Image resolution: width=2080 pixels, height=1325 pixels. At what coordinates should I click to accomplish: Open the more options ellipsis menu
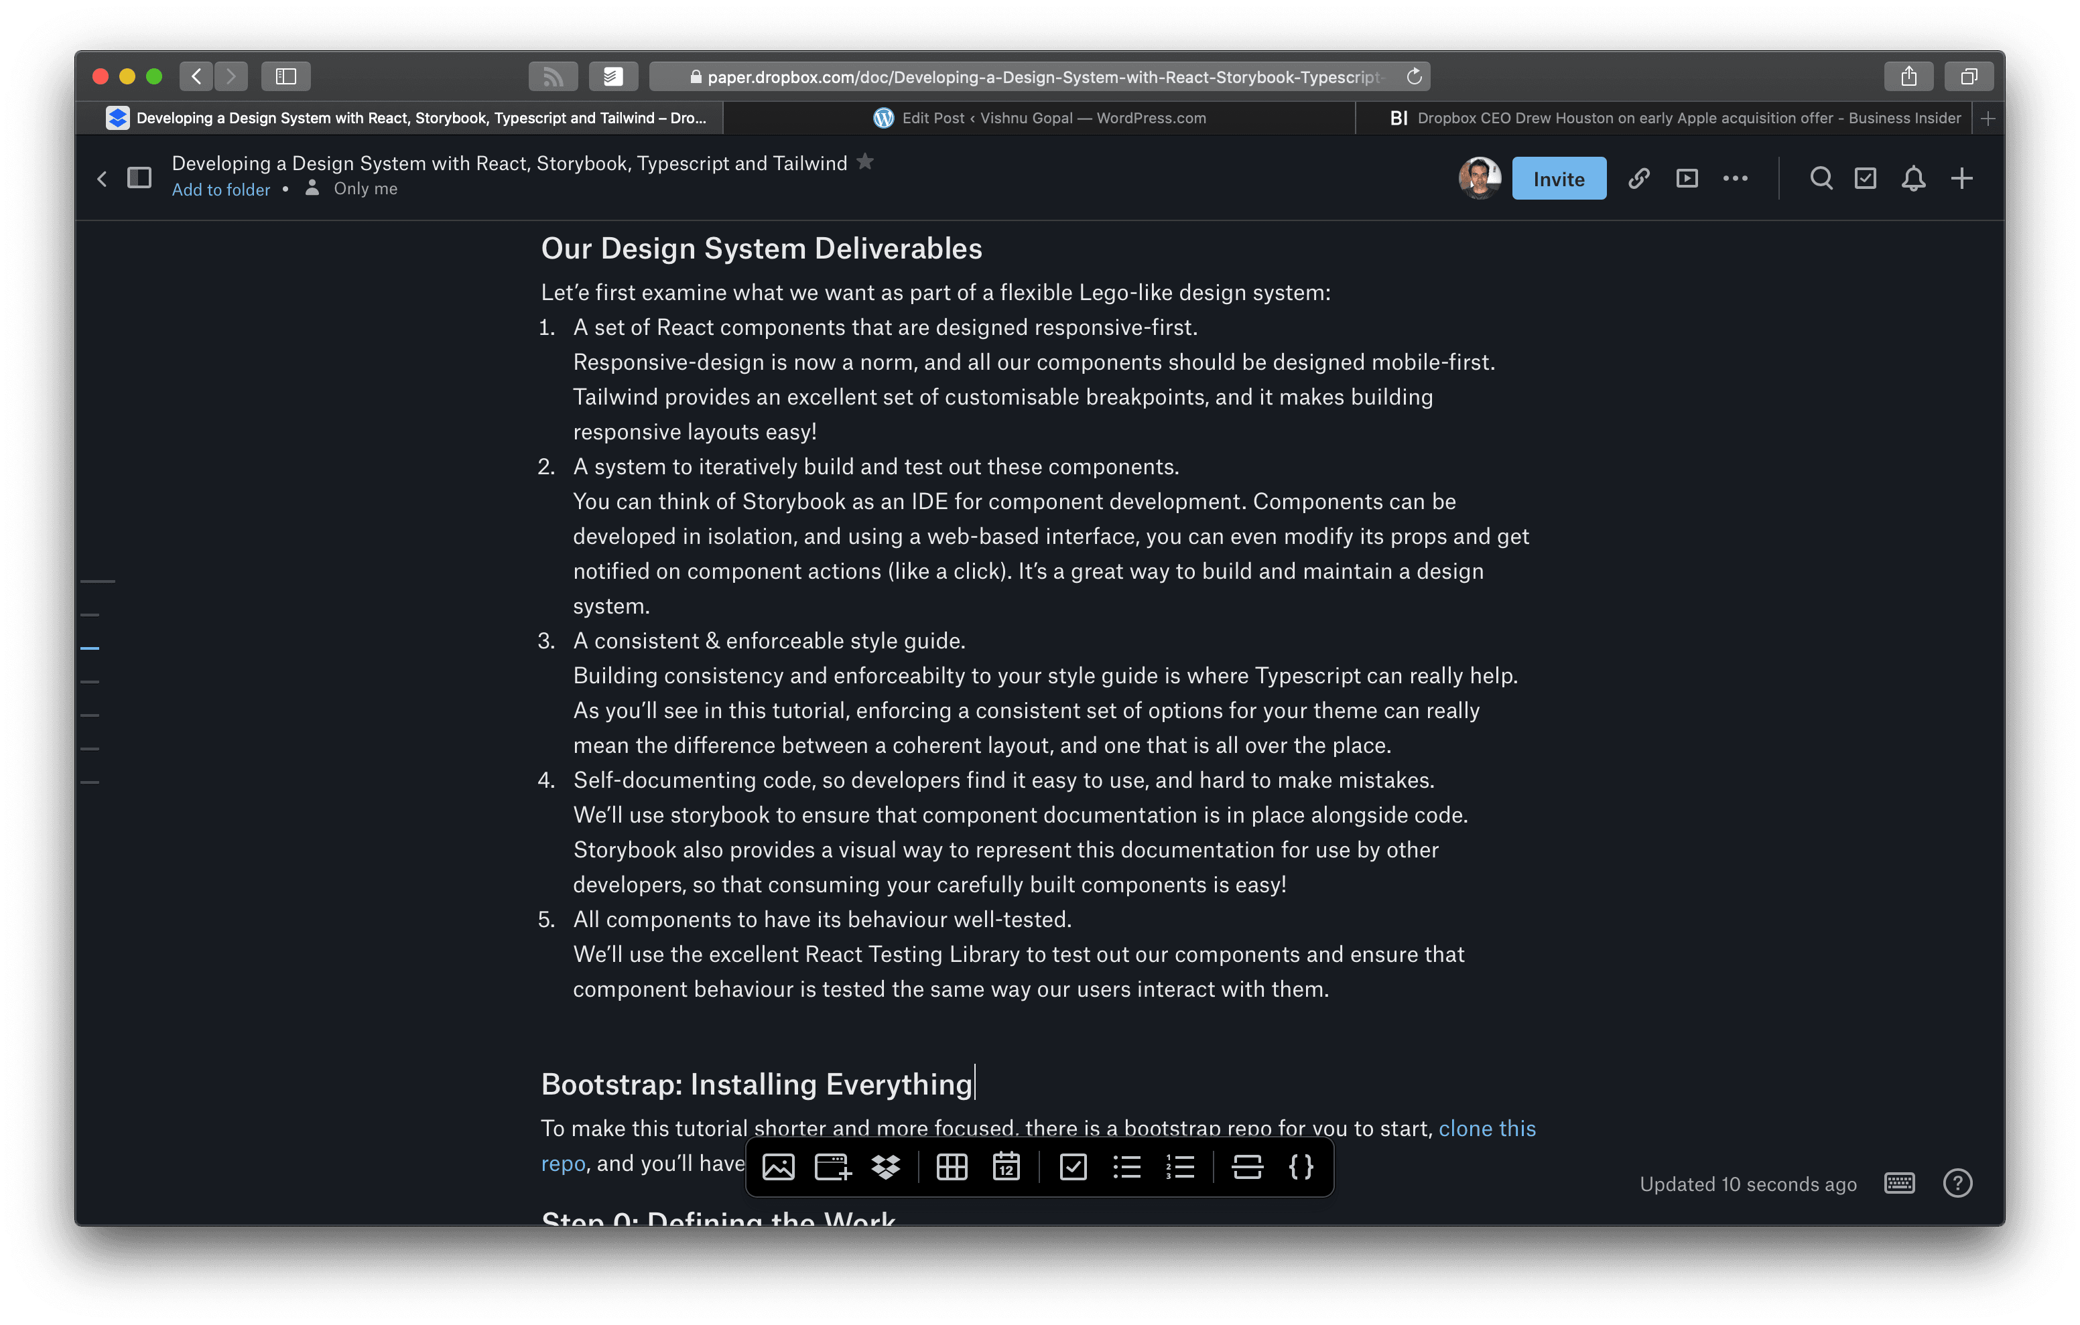tap(1734, 179)
